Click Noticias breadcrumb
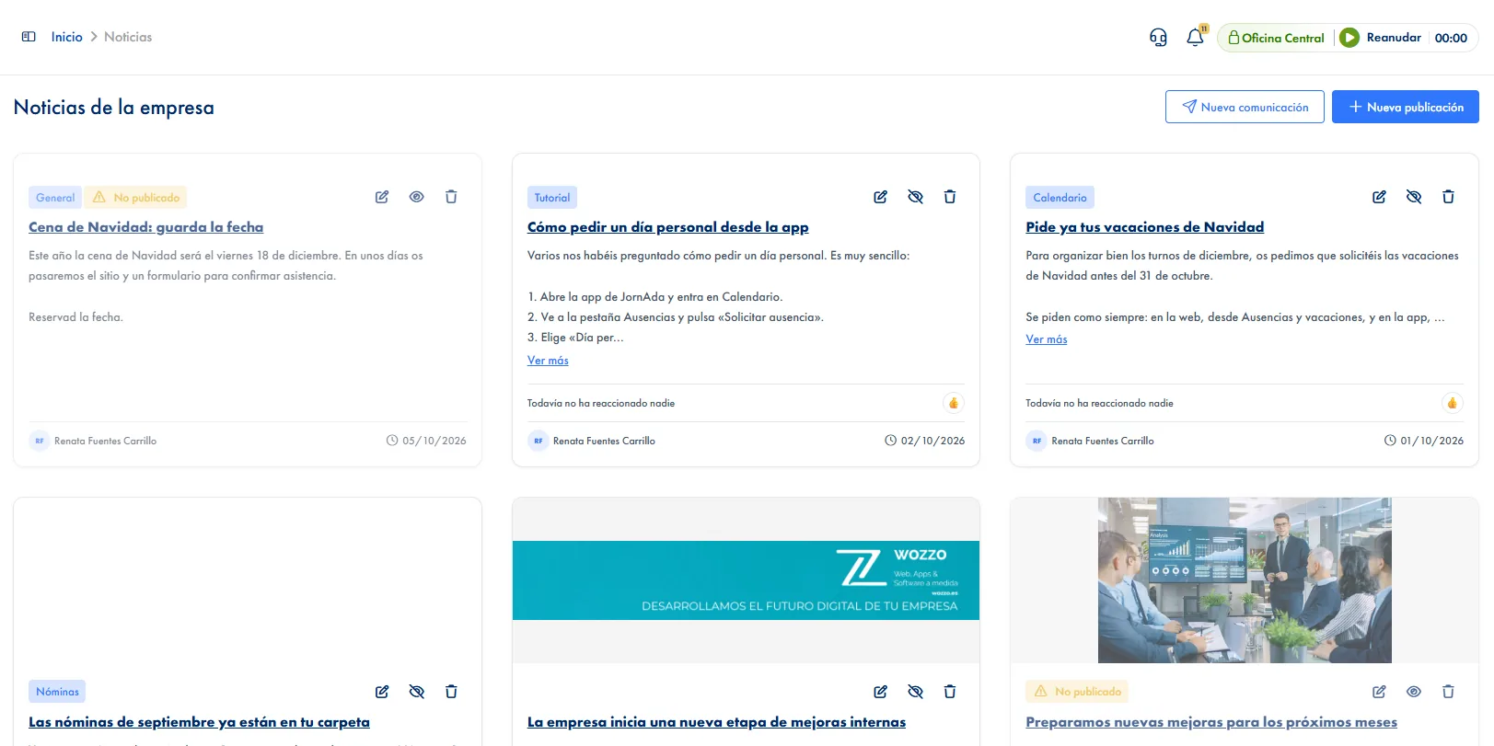 coord(128,37)
